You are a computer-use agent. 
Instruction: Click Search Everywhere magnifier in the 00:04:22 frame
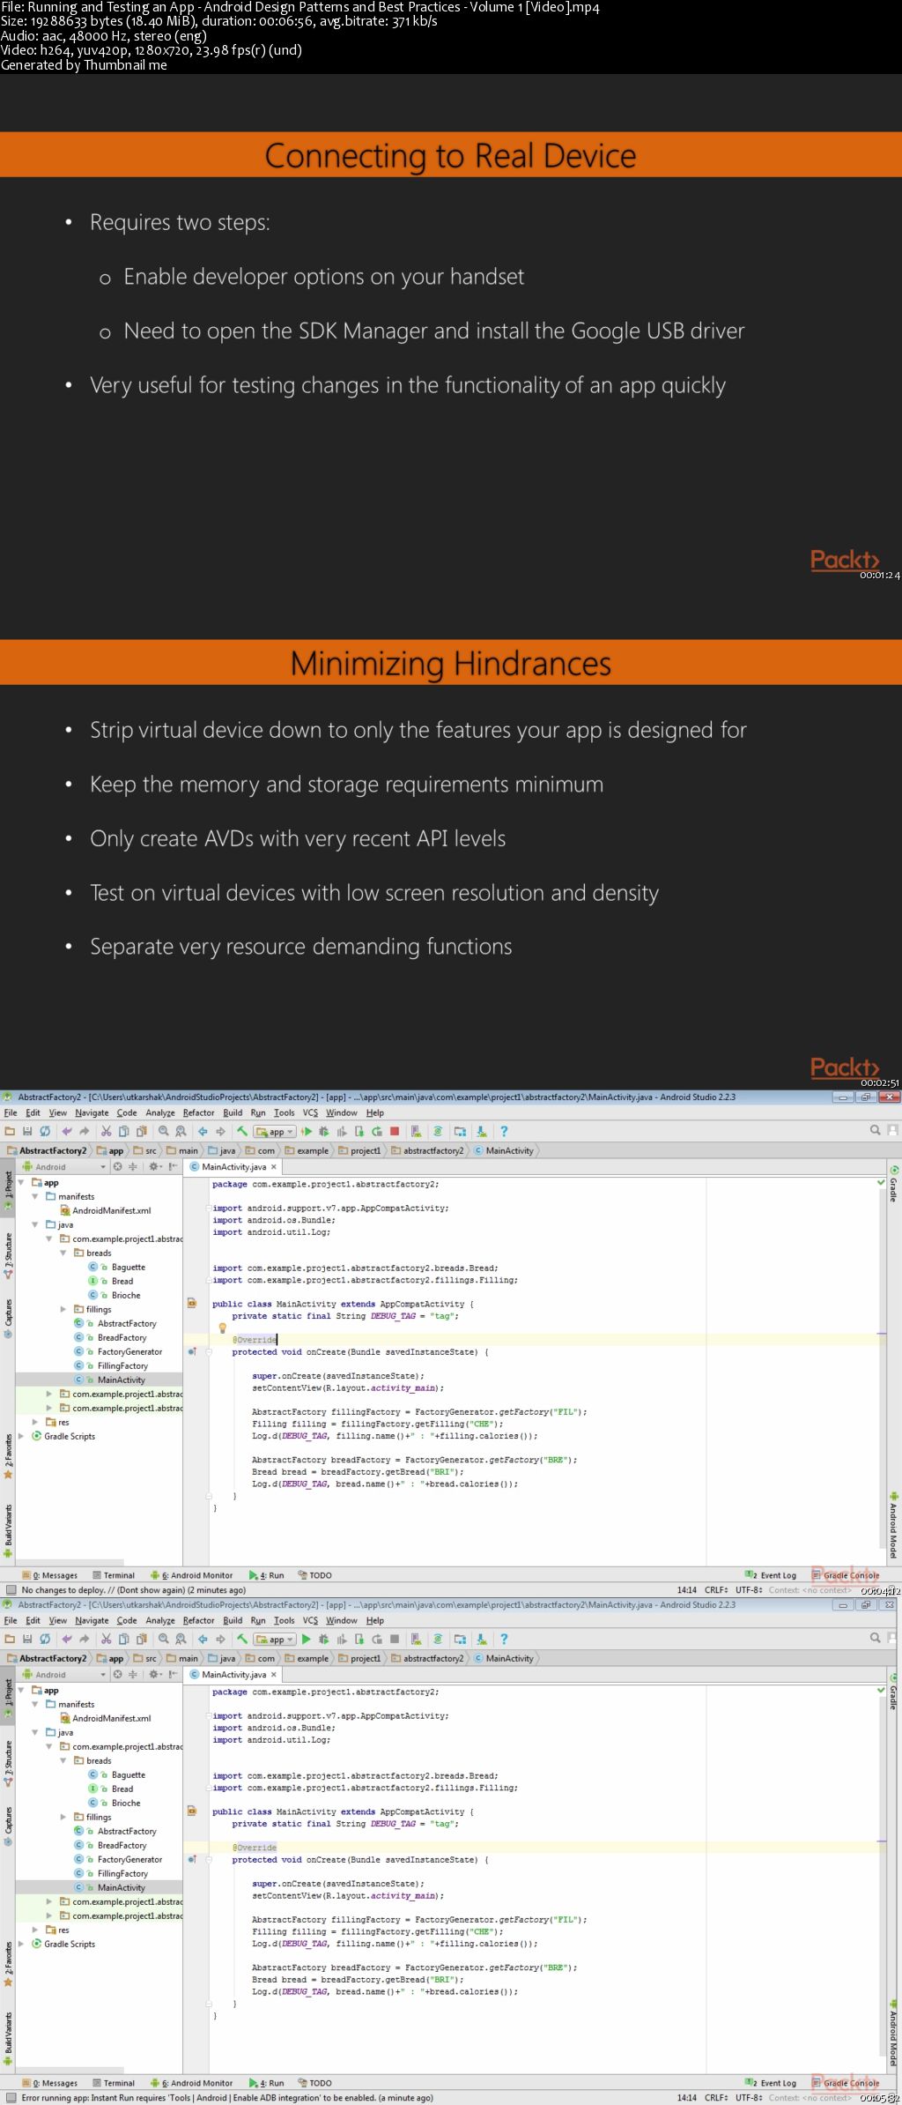click(875, 1130)
